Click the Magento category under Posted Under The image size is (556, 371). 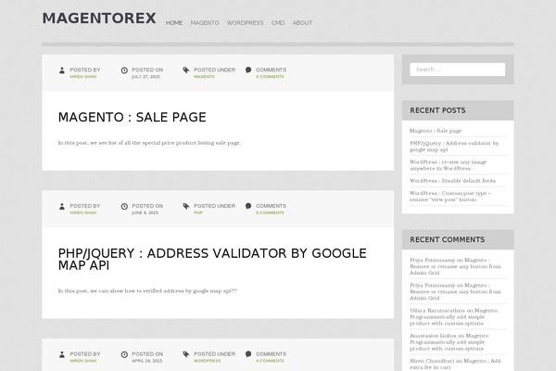204,77
